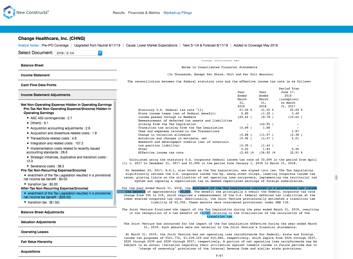Open the Results menu item
The width and height of the screenshot is (353, 259).
pos(119,13)
